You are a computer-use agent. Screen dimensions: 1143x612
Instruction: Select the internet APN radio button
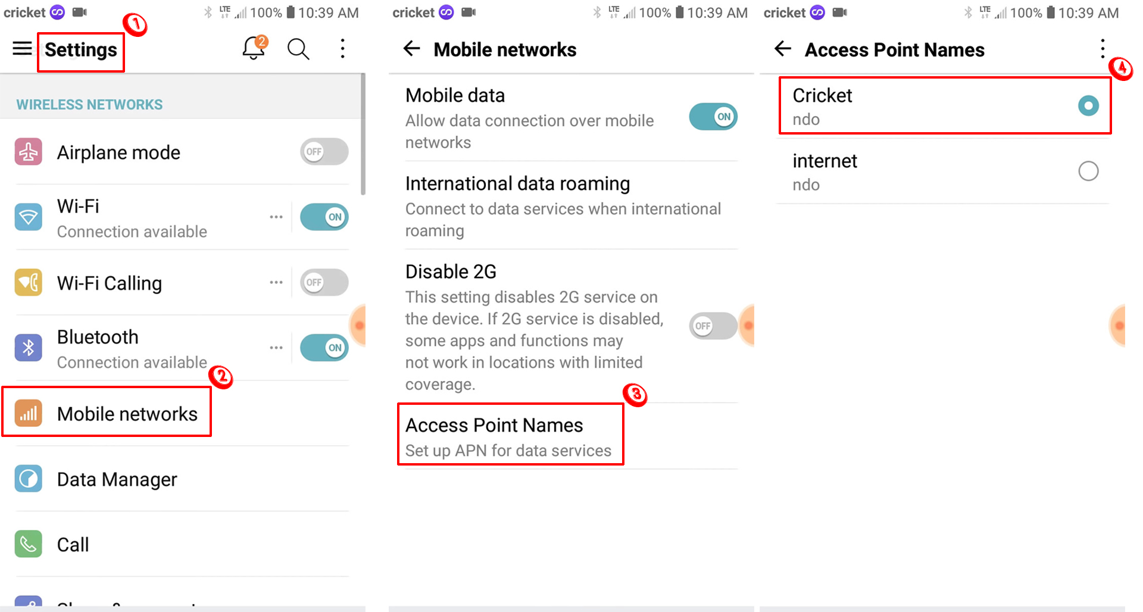pyautogui.click(x=1089, y=171)
